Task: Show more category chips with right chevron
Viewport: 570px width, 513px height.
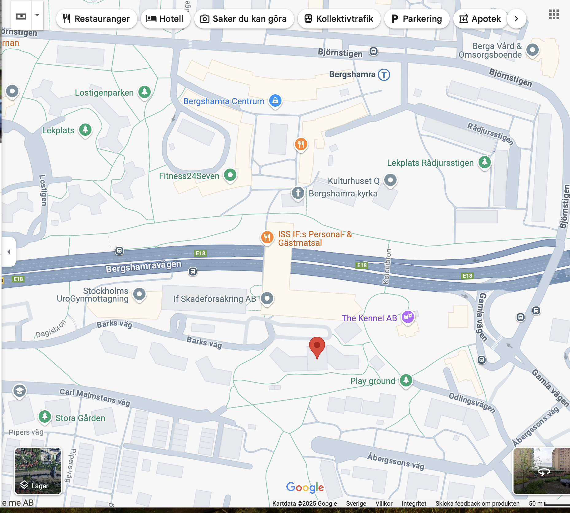Action: [516, 19]
